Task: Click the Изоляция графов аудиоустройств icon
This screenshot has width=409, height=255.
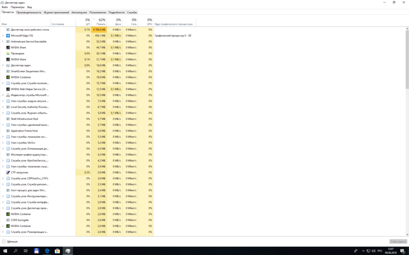Action: 8,155
